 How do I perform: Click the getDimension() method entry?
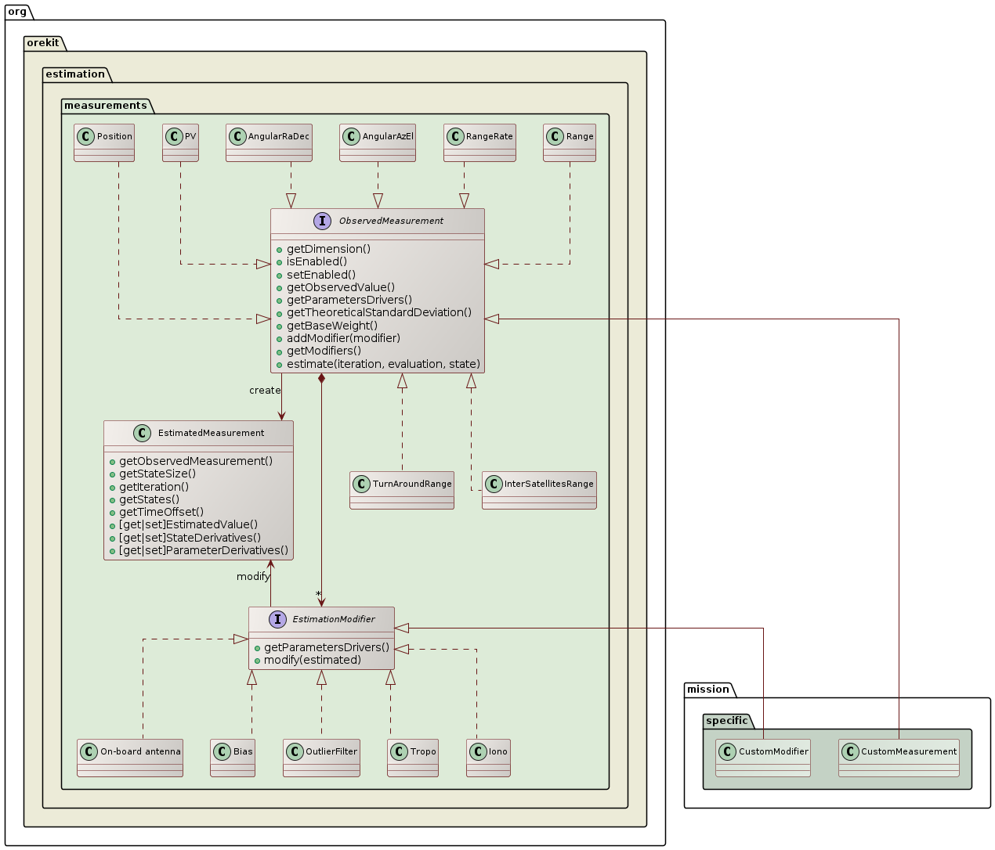click(x=326, y=249)
